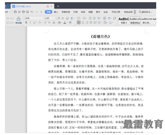165x135 pixels.
Task: Open Print Preview from quick toolbar
Action: coord(28,12)
